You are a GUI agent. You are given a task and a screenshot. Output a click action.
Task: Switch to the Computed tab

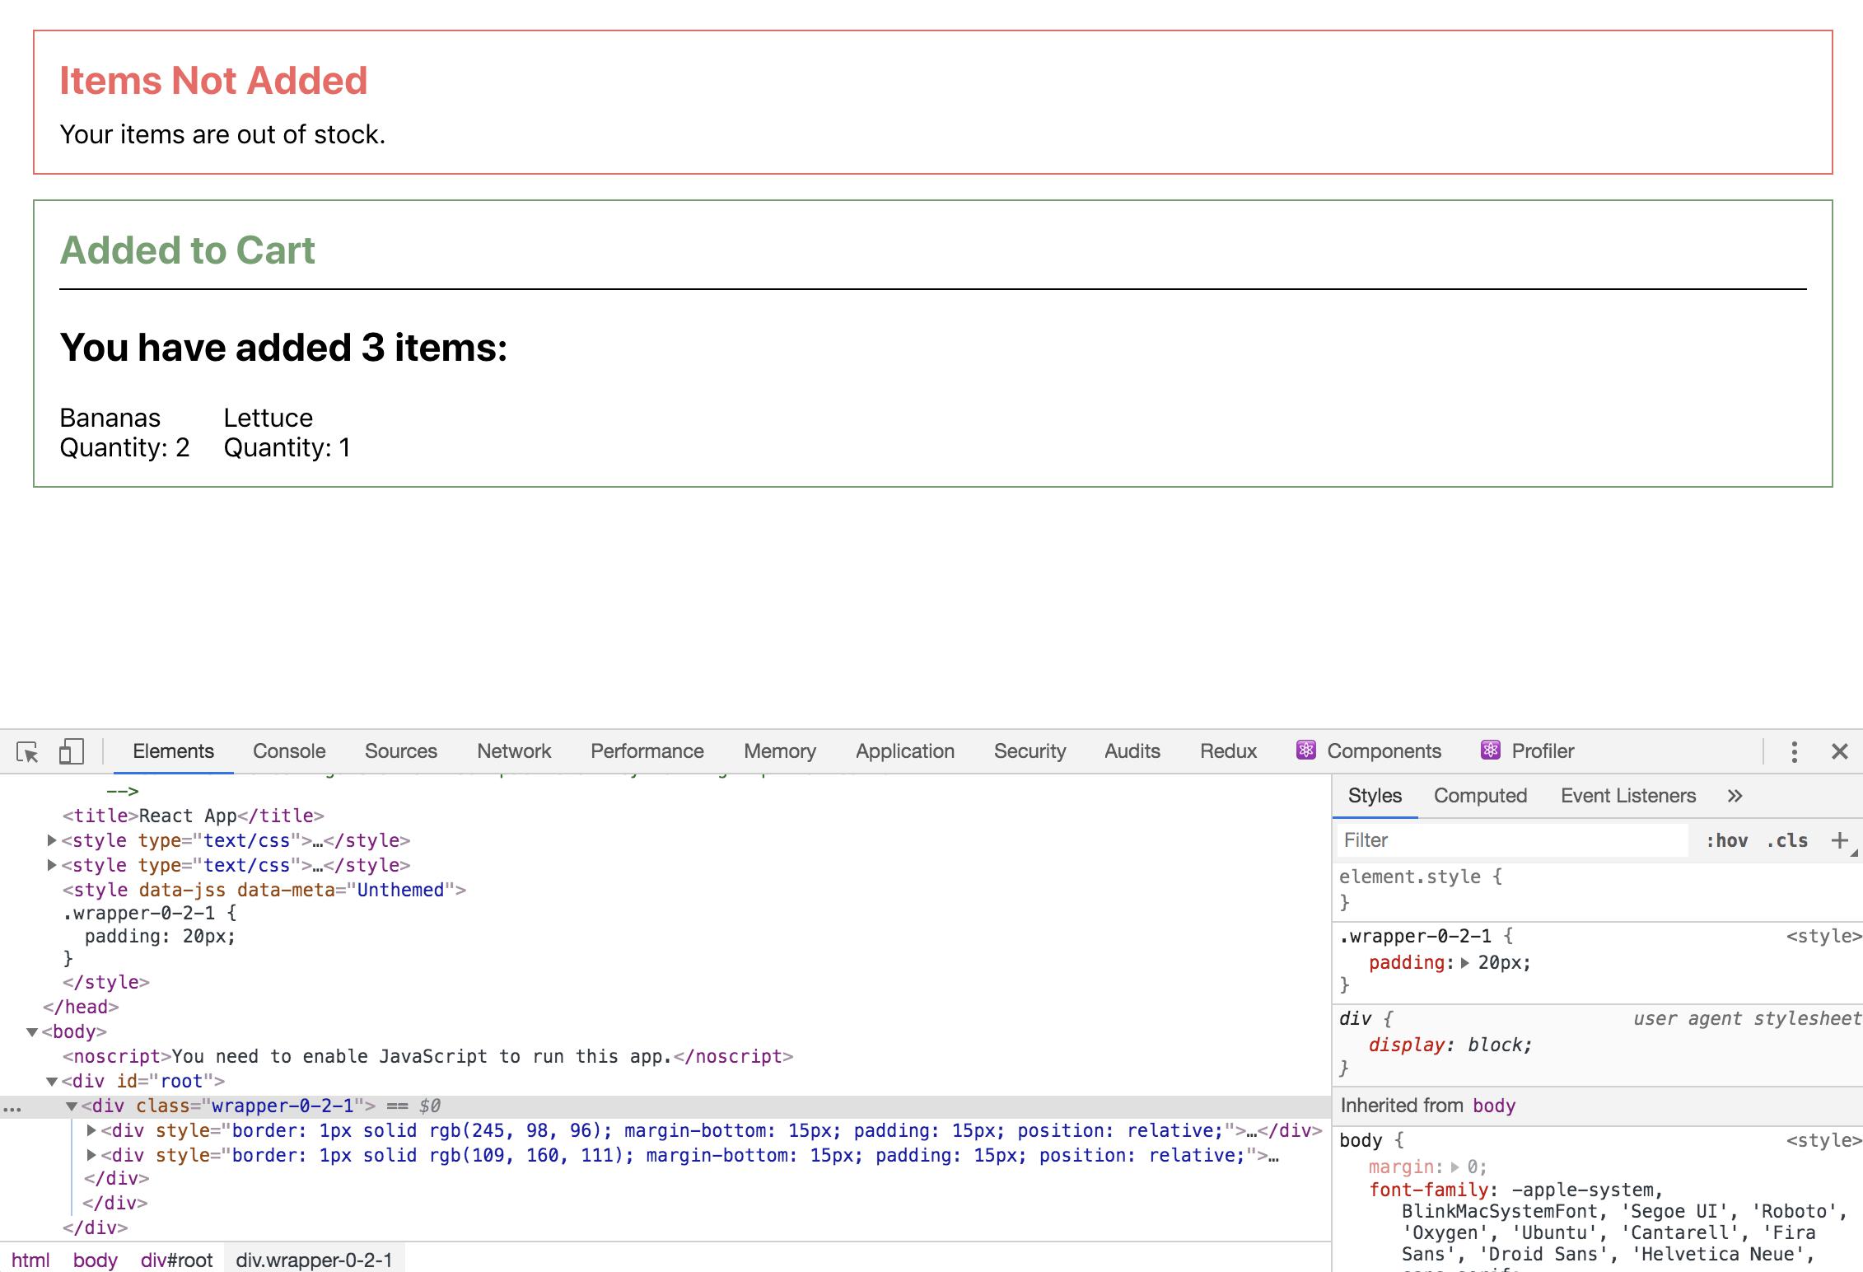[x=1480, y=795]
